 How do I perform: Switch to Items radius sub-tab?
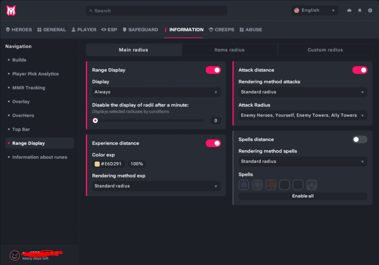(230, 50)
